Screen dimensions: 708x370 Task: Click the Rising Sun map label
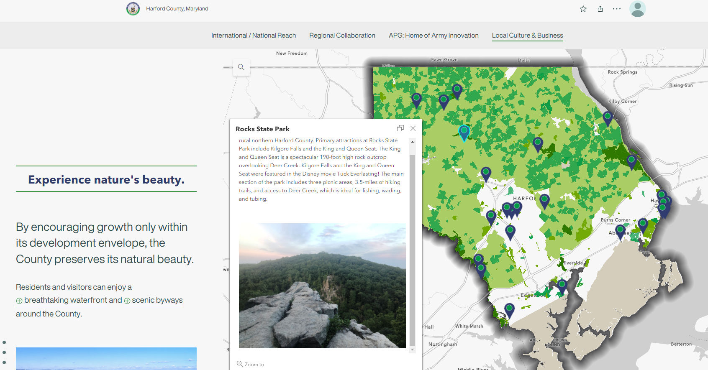(681, 85)
